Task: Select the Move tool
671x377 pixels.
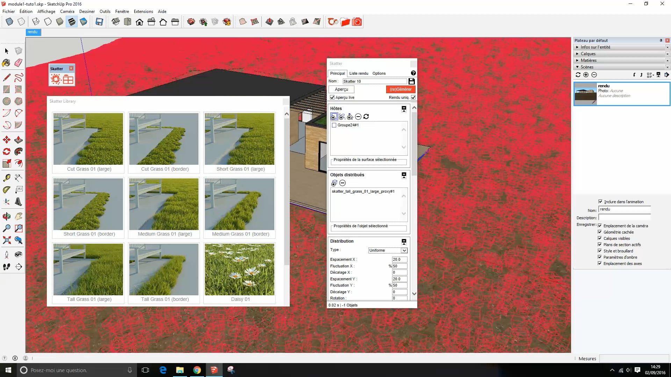Action: 7,140
